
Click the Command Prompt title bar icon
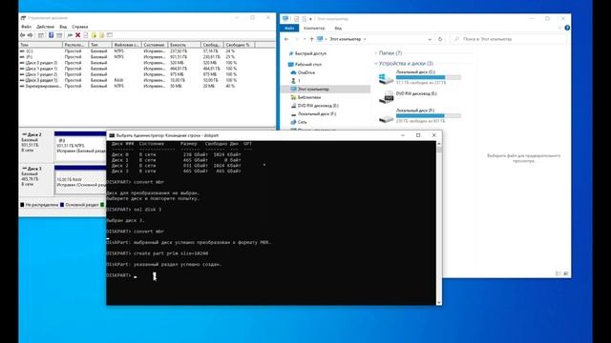pos(112,135)
